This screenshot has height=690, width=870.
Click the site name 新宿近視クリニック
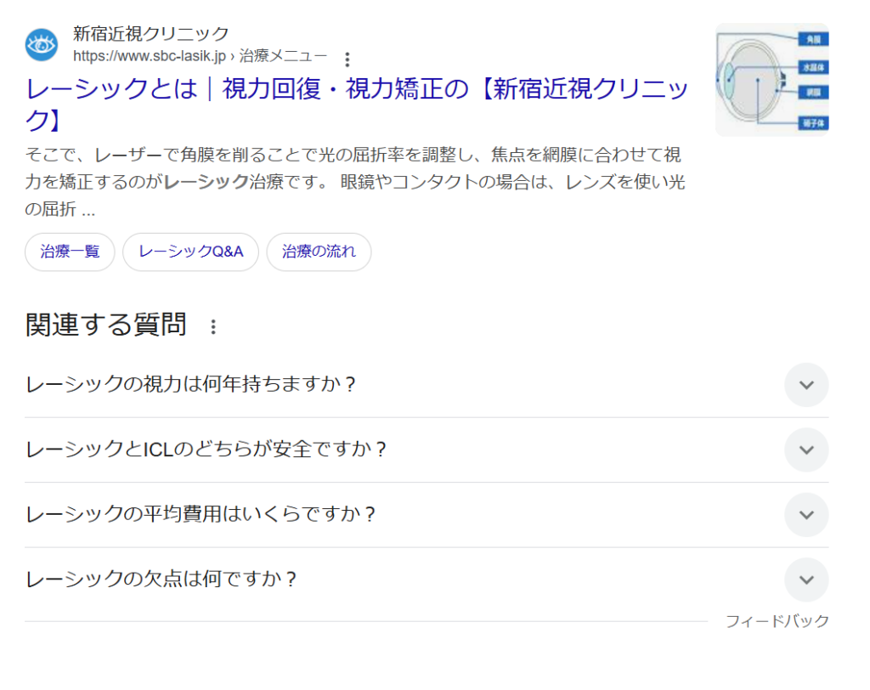(x=150, y=34)
